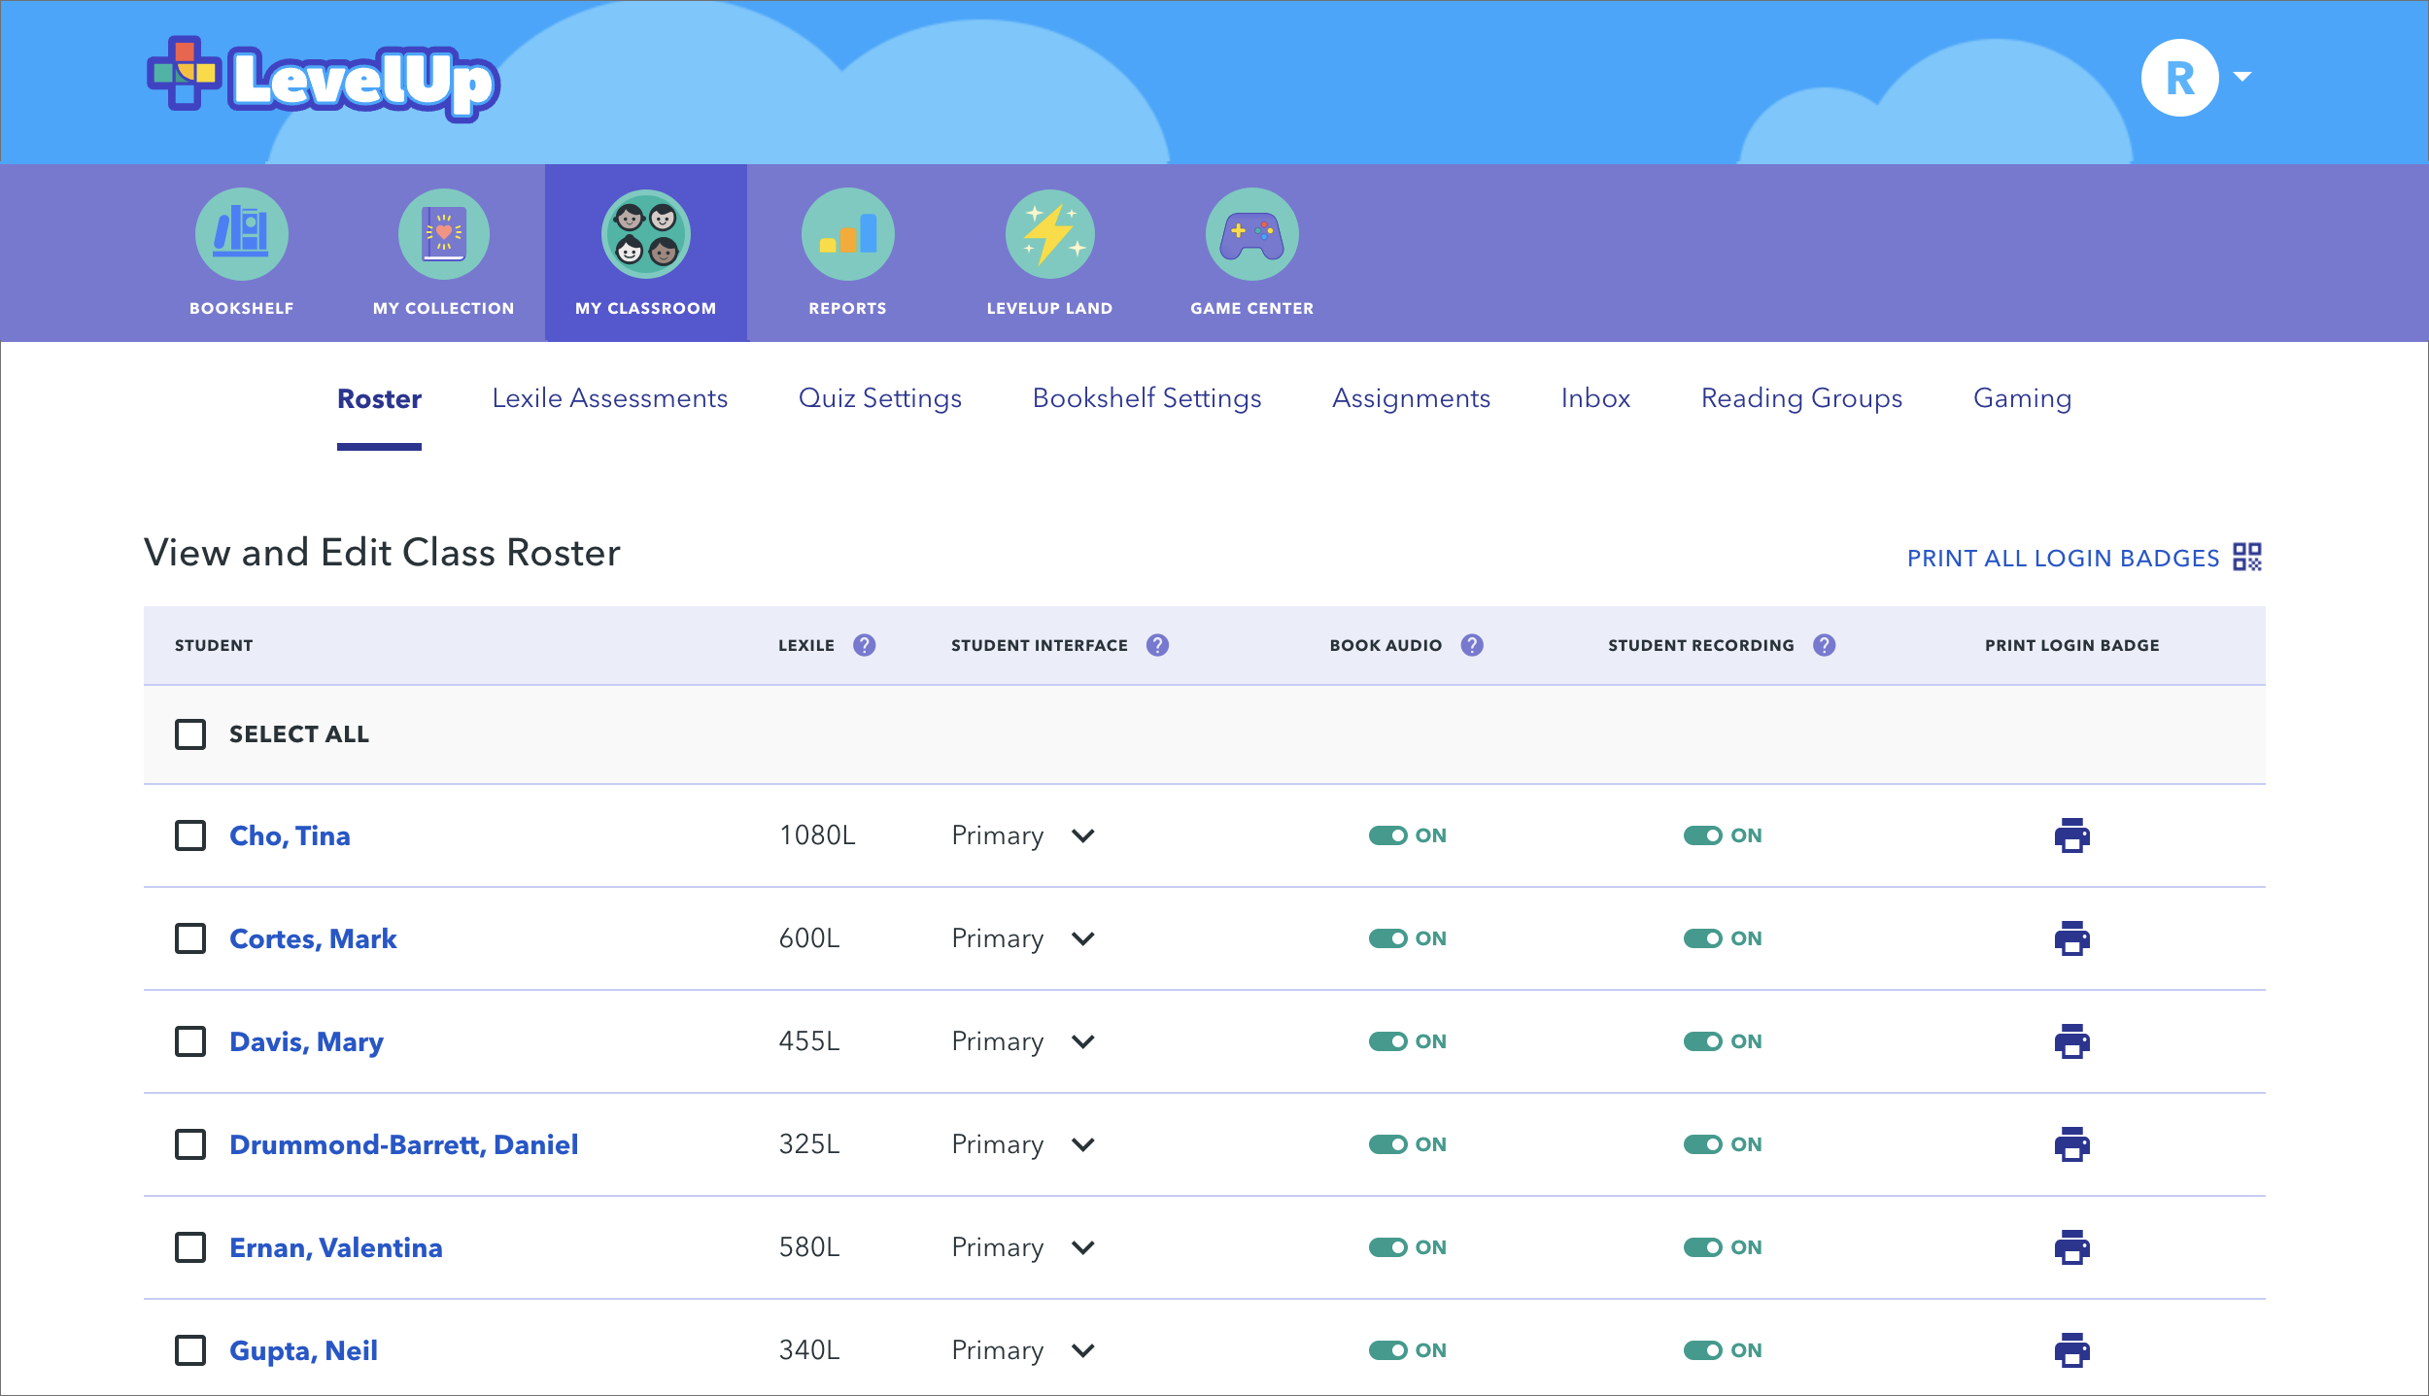Image resolution: width=2429 pixels, height=1396 pixels.
Task: Print login badge for Davis, Mary
Action: [x=2071, y=1041]
